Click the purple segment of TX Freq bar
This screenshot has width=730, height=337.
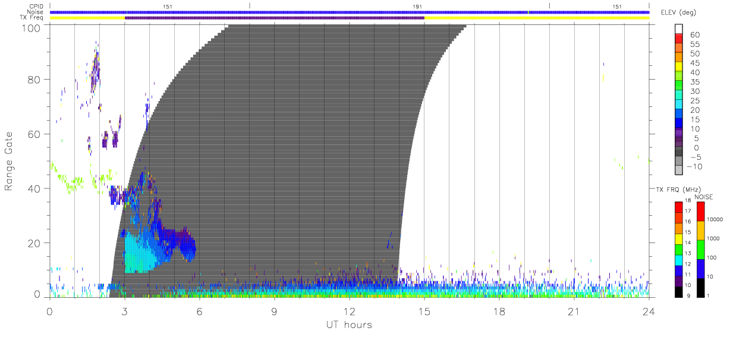pos(275,18)
